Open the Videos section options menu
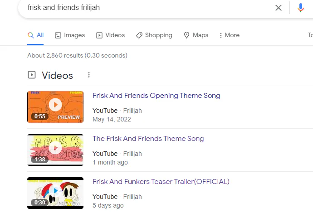Screen dimensions: 313x213 click(89, 75)
